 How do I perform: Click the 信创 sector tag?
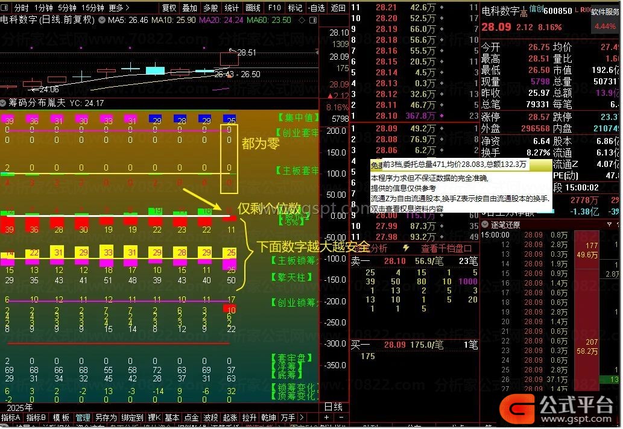(x=536, y=8)
